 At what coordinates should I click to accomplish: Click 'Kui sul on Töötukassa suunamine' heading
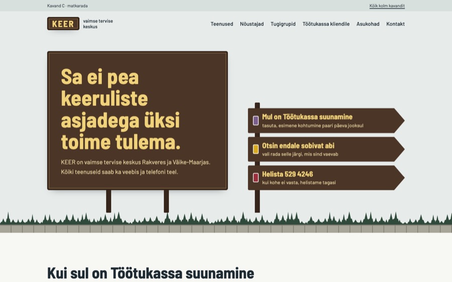pos(151,273)
